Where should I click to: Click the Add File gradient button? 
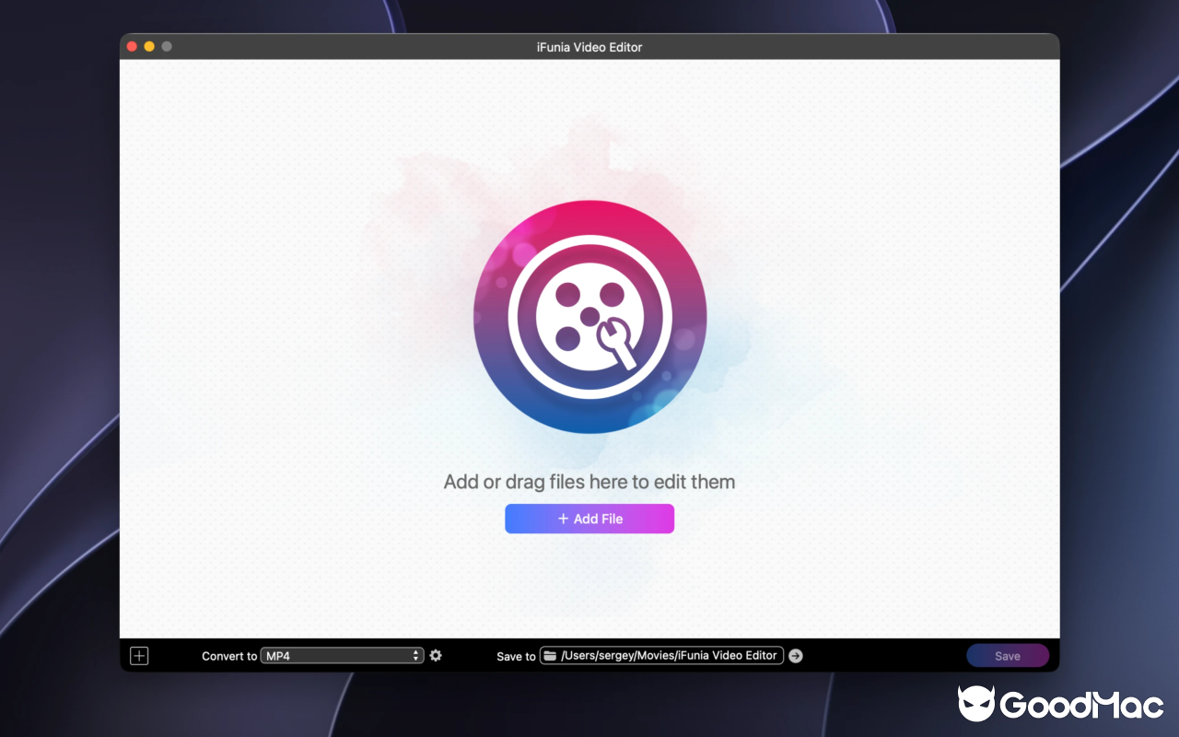(589, 519)
